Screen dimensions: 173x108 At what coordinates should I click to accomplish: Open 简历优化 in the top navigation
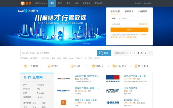86,3
